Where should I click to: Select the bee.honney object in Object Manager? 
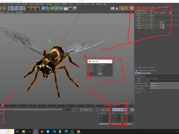[143, 13]
